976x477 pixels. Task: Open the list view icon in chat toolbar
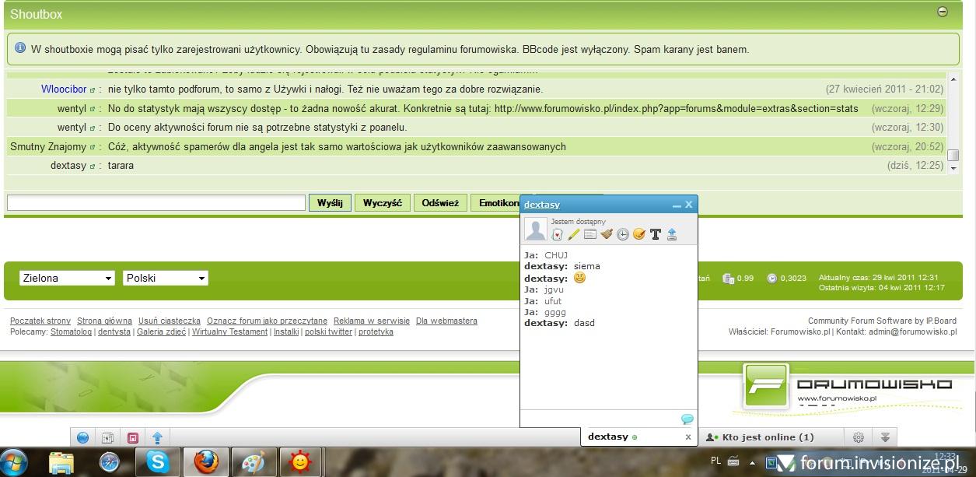tap(589, 234)
